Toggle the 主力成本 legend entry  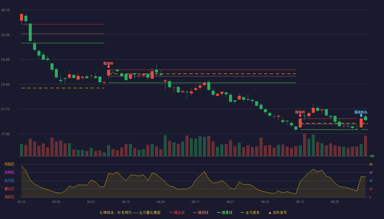click(x=250, y=212)
